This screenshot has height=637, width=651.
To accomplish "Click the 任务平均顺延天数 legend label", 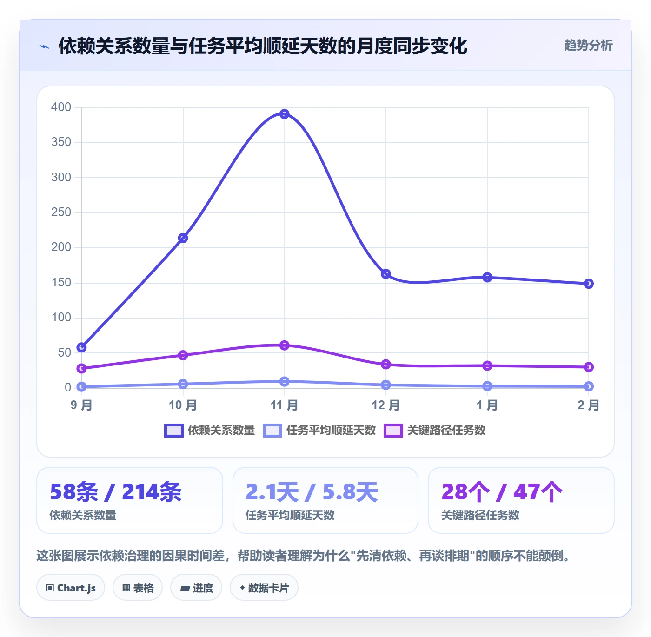I will [x=331, y=431].
